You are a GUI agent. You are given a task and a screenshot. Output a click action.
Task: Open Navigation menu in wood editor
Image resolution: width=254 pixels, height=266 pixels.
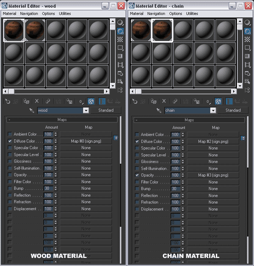pyautogui.click(x=29, y=14)
